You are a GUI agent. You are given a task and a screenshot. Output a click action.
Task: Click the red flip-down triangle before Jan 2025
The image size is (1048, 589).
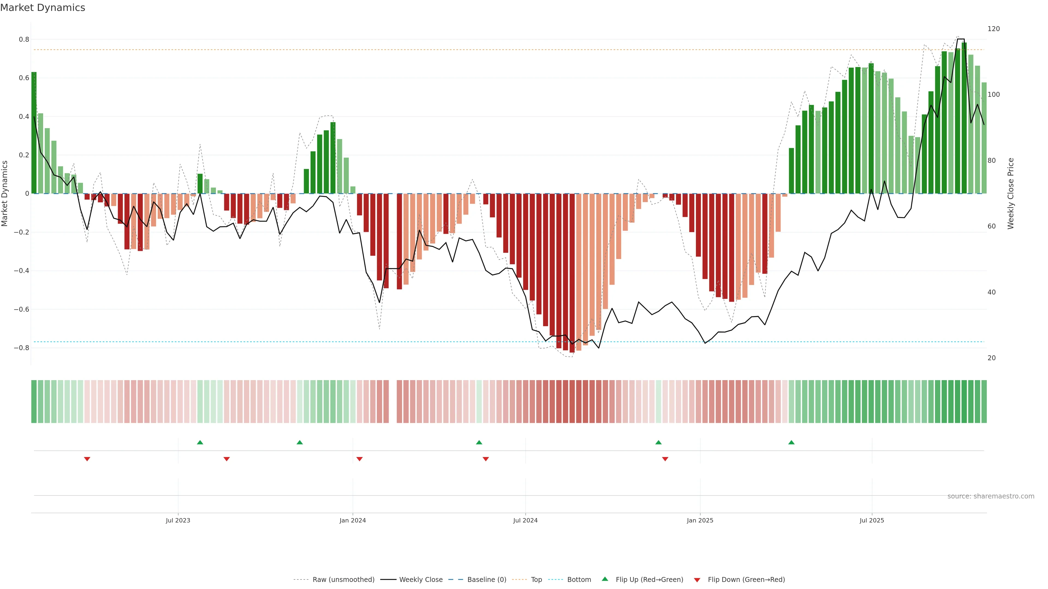665,459
